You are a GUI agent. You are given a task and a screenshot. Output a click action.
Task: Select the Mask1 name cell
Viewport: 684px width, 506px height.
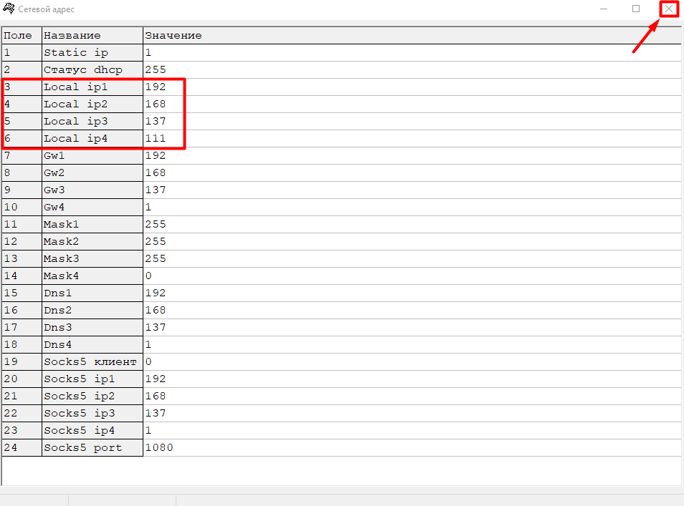92,225
